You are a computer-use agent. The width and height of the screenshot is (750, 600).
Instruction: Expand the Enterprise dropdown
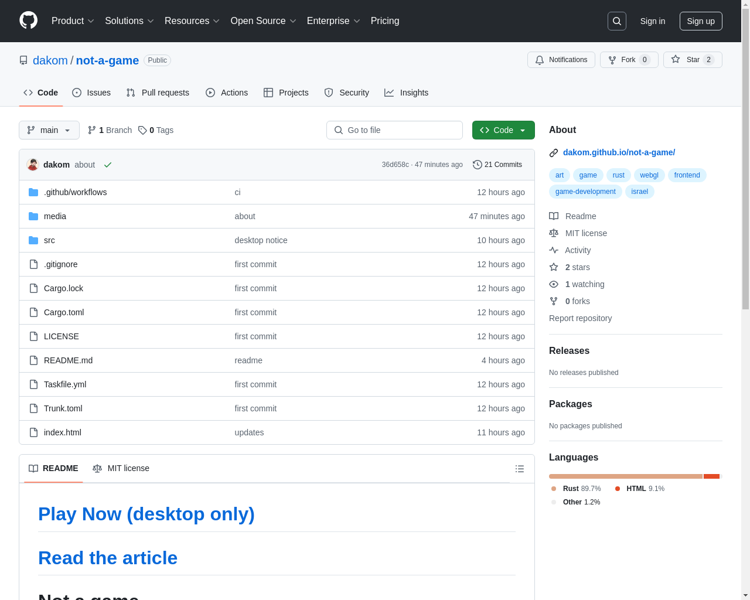click(333, 21)
